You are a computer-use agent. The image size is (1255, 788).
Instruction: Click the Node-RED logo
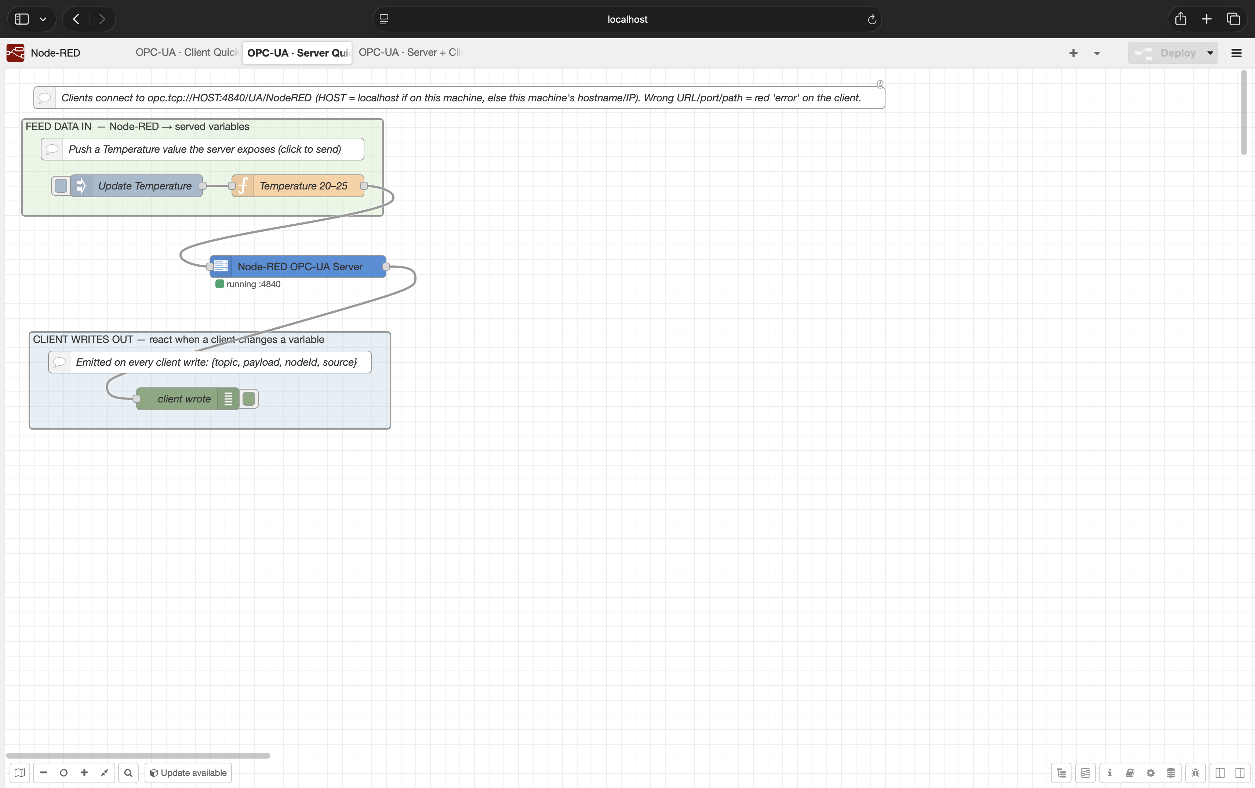[16, 53]
